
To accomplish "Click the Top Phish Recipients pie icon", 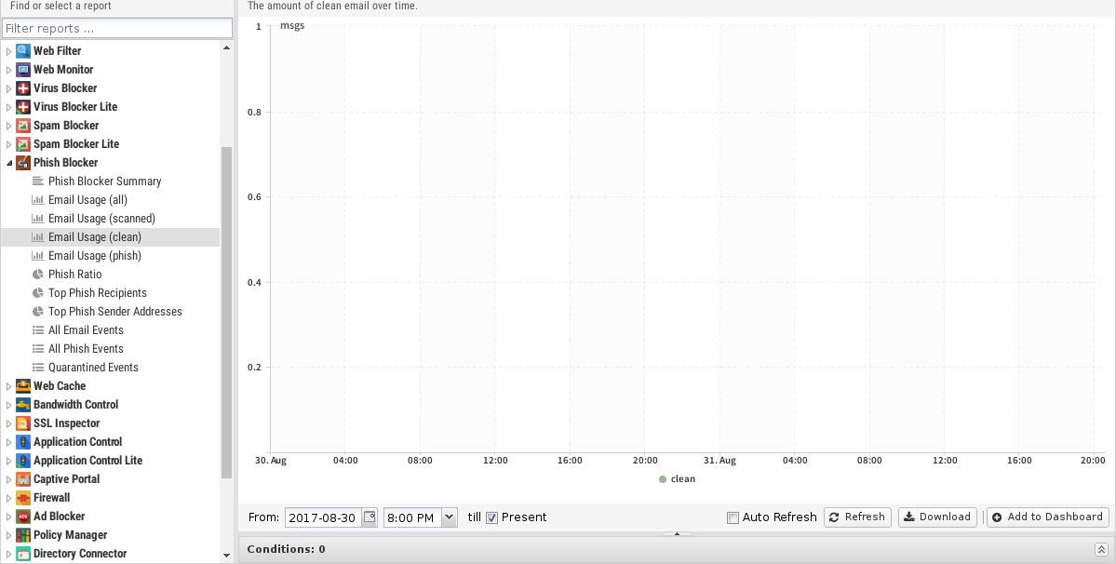I will coord(38,293).
